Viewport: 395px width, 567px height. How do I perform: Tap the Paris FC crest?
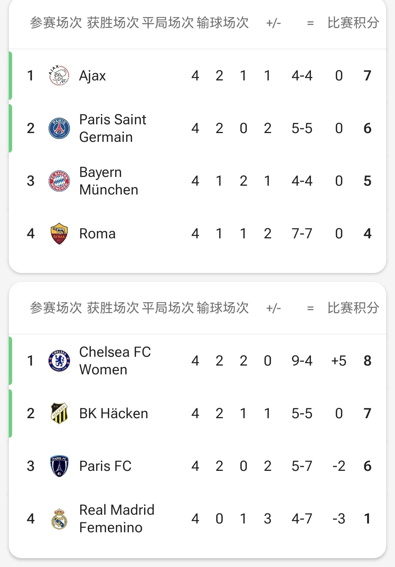(x=59, y=466)
